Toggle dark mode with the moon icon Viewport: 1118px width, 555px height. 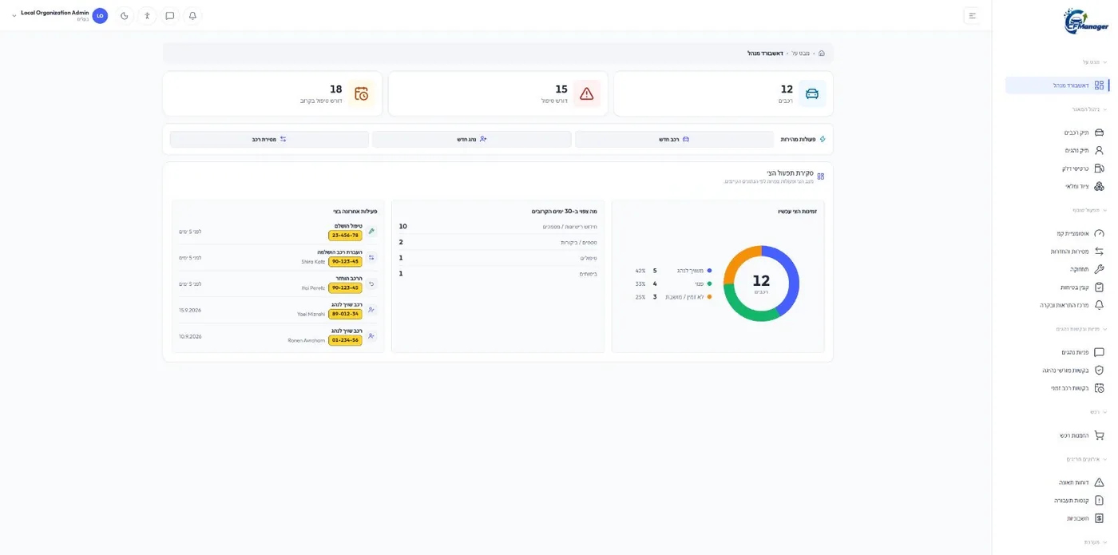click(125, 16)
